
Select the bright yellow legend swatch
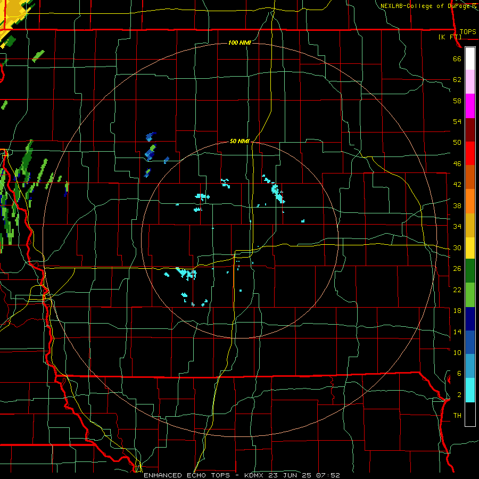(x=470, y=247)
